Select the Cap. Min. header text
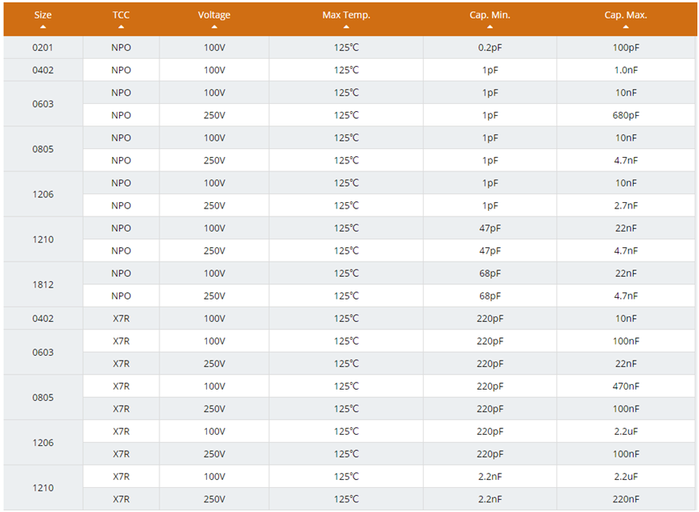Image resolution: width=699 pixels, height=512 pixels. (x=490, y=14)
